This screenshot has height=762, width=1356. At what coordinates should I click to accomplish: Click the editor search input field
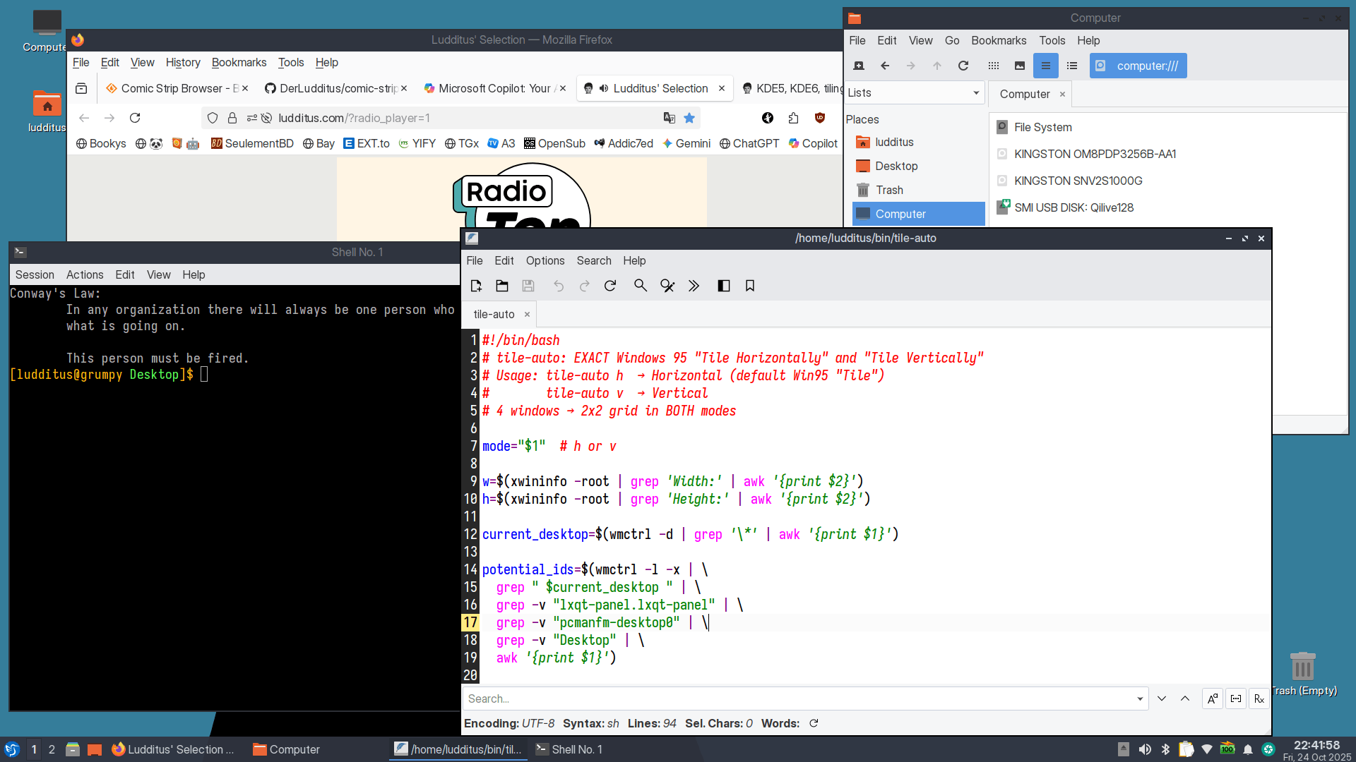[798, 698]
